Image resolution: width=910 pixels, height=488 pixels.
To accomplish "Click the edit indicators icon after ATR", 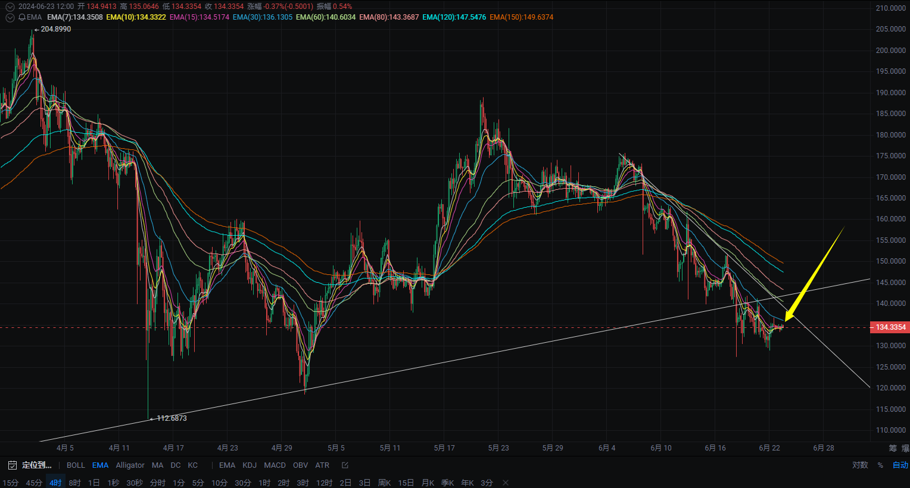I will pyautogui.click(x=345, y=465).
